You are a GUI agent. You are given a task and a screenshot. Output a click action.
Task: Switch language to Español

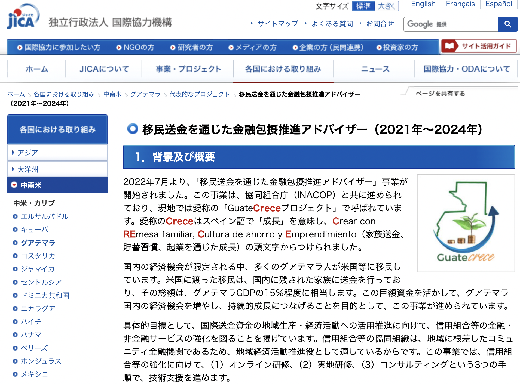click(499, 4)
